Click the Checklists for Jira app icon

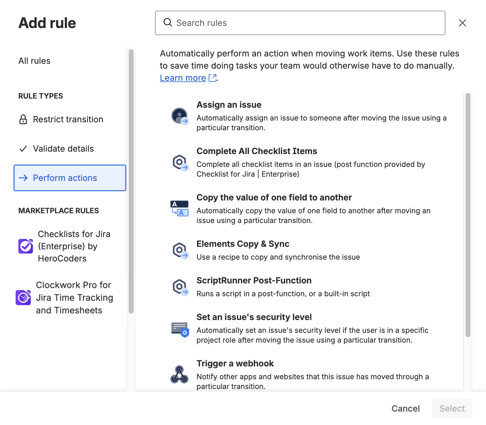pyautogui.click(x=26, y=246)
